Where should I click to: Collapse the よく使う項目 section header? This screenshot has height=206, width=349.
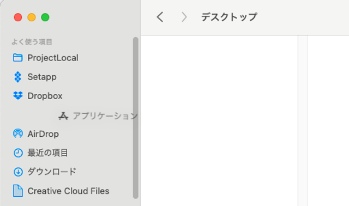point(32,42)
